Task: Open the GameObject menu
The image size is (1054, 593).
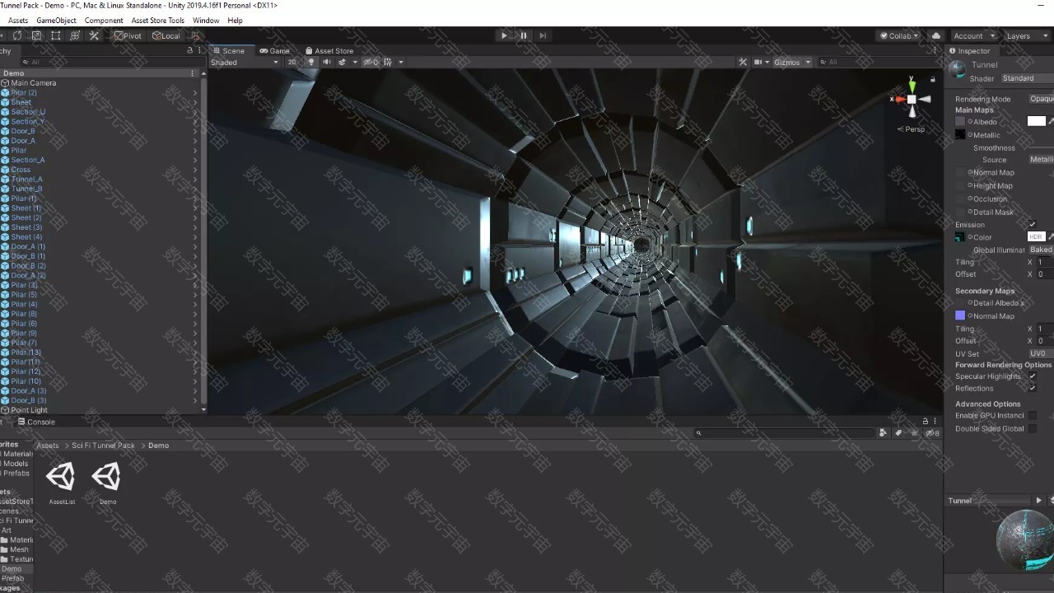Action: point(56,20)
